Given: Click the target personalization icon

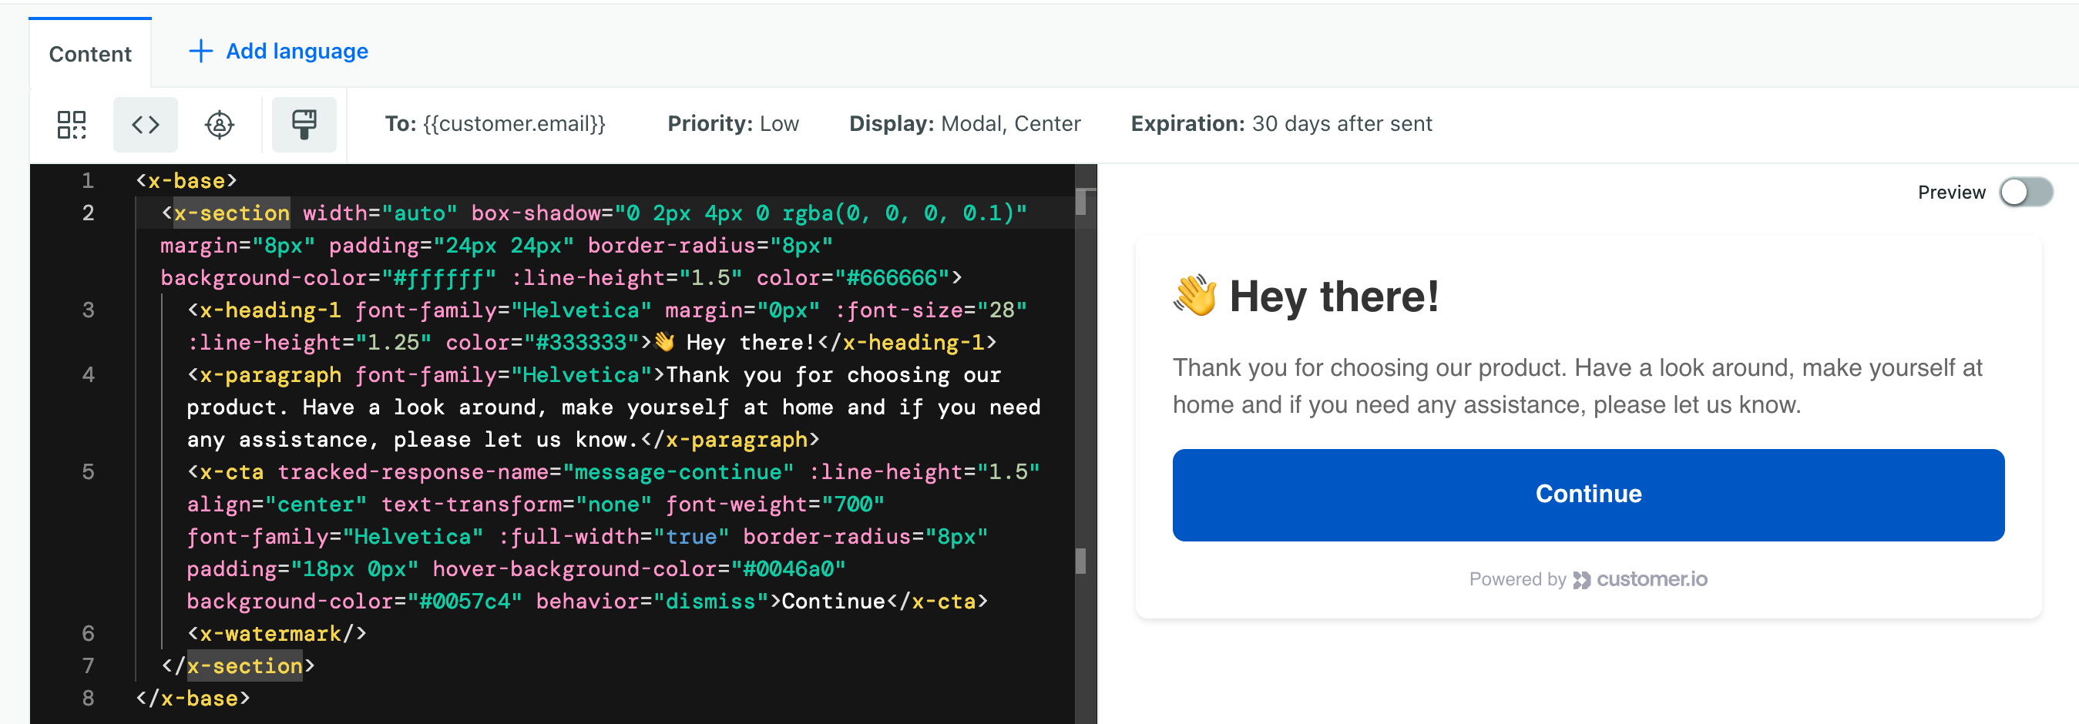Looking at the screenshot, I should [219, 124].
